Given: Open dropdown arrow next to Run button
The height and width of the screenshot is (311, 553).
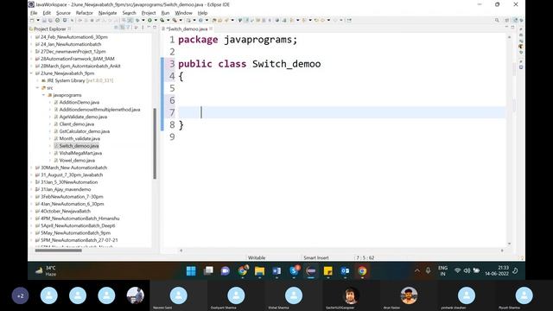Looking at the screenshot, I should click(x=156, y=20).
